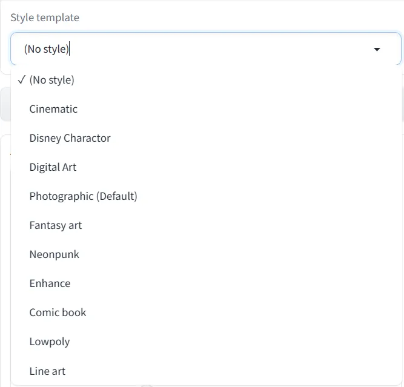Choose Comic book from the list
Screen dimensions: 404x387
[206, 313]
